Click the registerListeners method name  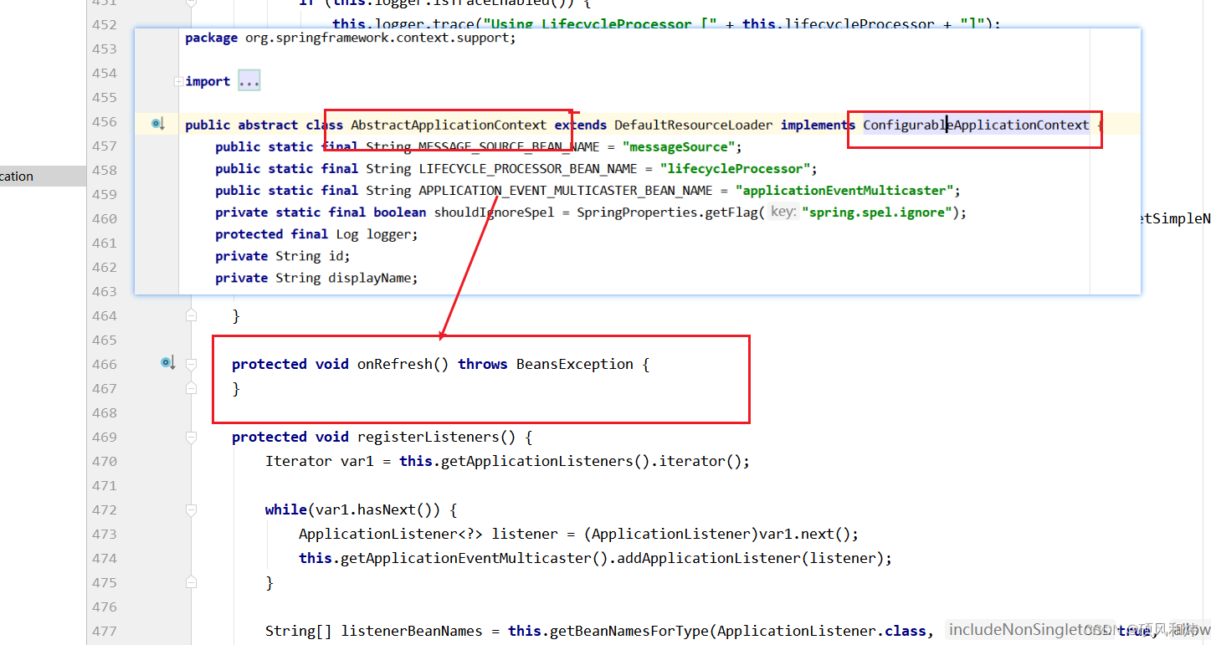(428, 437)
